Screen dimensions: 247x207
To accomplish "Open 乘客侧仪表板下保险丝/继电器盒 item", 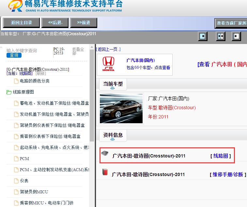I will [x=50, y=136].
